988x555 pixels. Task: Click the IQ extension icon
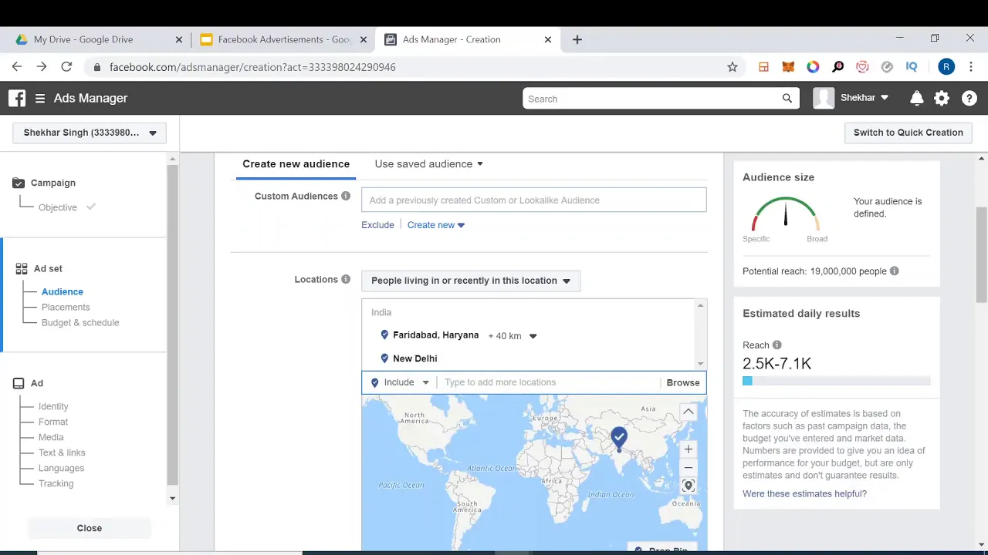[912, 67]
